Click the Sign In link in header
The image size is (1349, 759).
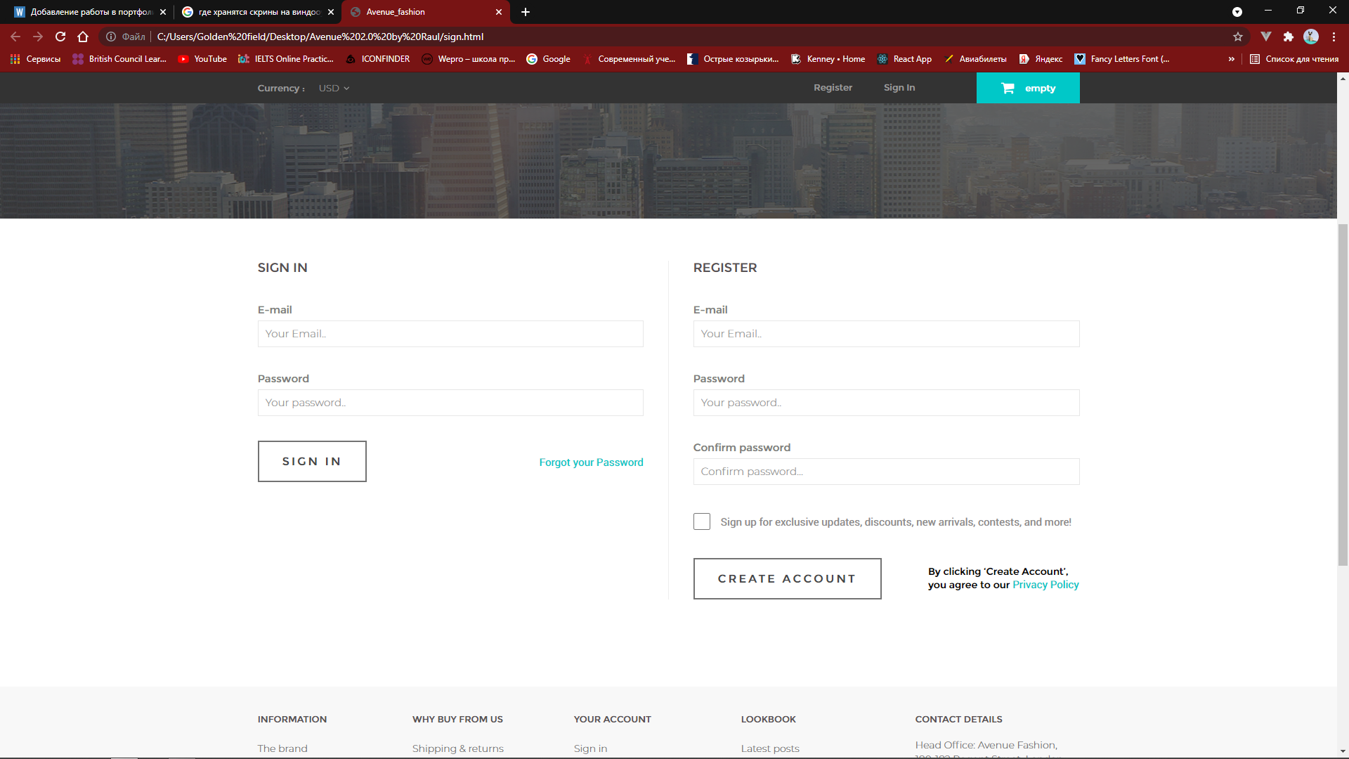point(899,87)
